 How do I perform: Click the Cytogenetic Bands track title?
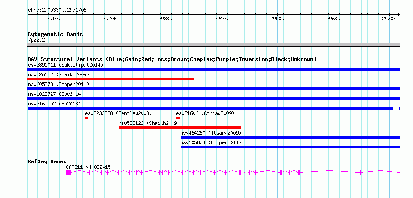coord(55,34)
